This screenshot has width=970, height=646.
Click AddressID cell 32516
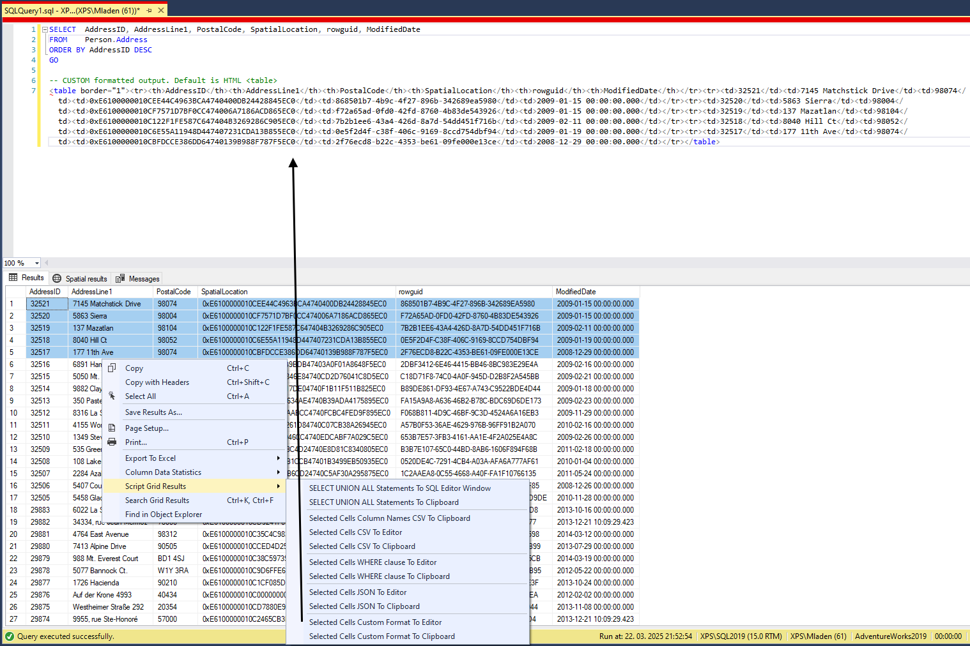47,364
